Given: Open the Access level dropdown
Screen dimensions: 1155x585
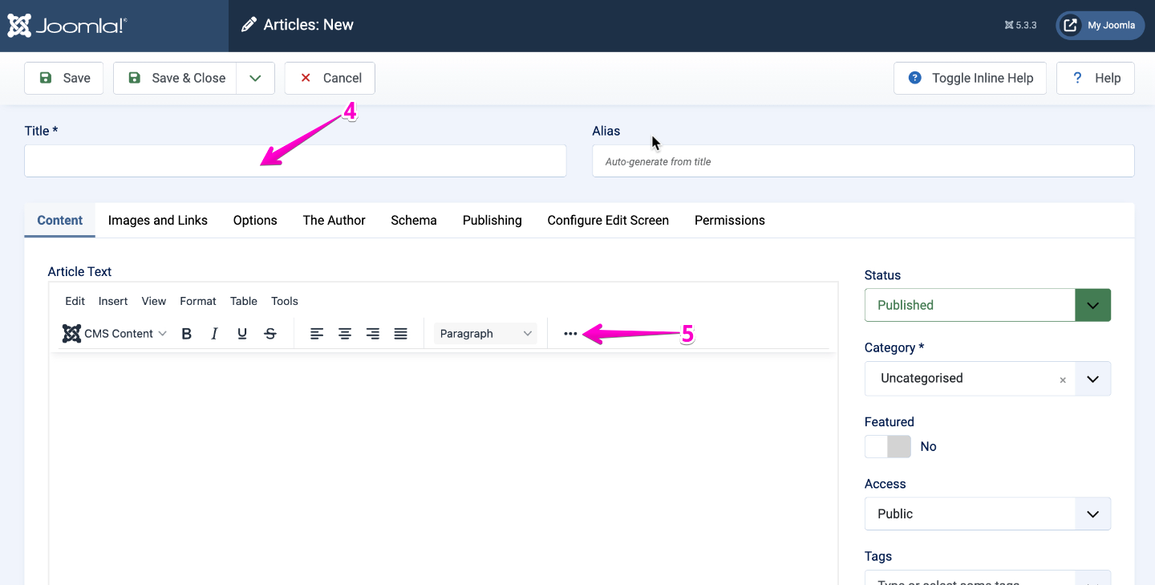Looking at the screenshot, I should coord(987,514).
